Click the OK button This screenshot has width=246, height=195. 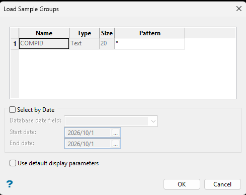click(182, 184)
